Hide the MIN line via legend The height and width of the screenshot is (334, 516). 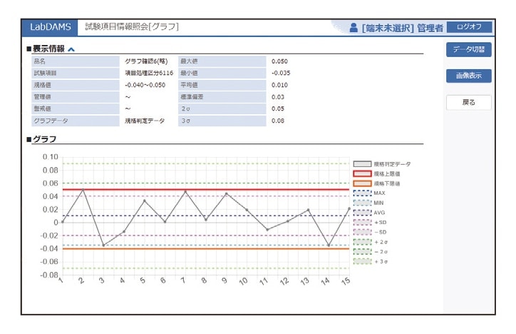(x=363, y=203)
